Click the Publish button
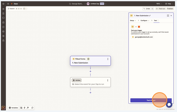 point(170,9)
